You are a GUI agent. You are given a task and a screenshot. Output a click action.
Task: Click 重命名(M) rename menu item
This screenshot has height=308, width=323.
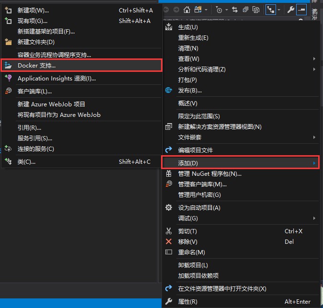click(241, 252)
